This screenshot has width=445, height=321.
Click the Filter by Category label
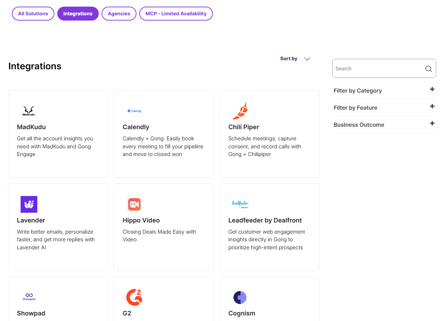[358, 91]
